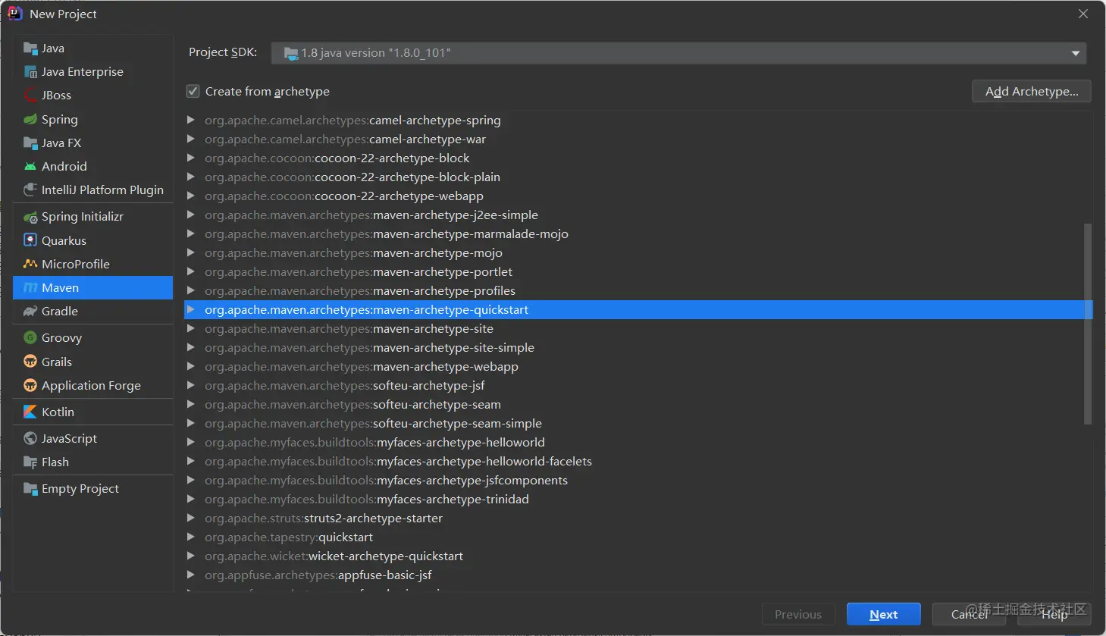Select org.apache.tapestry:quickstart row
Screen dimensions: 1106x636
(x=638, y=537)
